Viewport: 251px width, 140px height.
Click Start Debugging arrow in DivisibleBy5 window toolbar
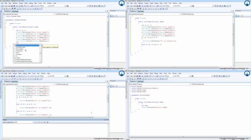163,76
